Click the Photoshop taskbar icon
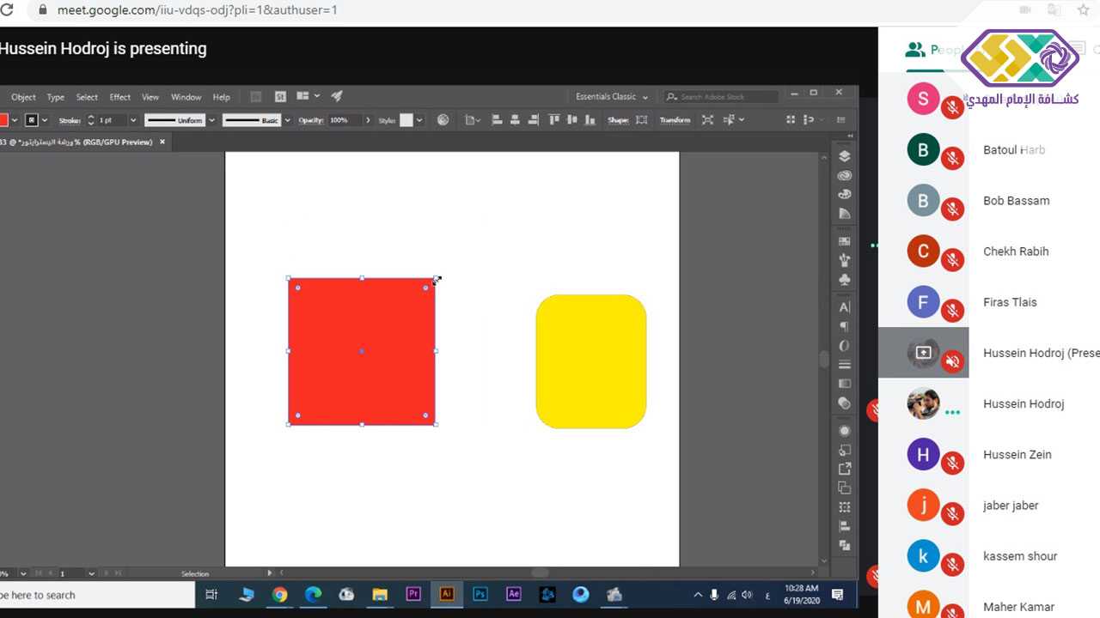This screenshot has height=618, width=1100. click(480, 594)
